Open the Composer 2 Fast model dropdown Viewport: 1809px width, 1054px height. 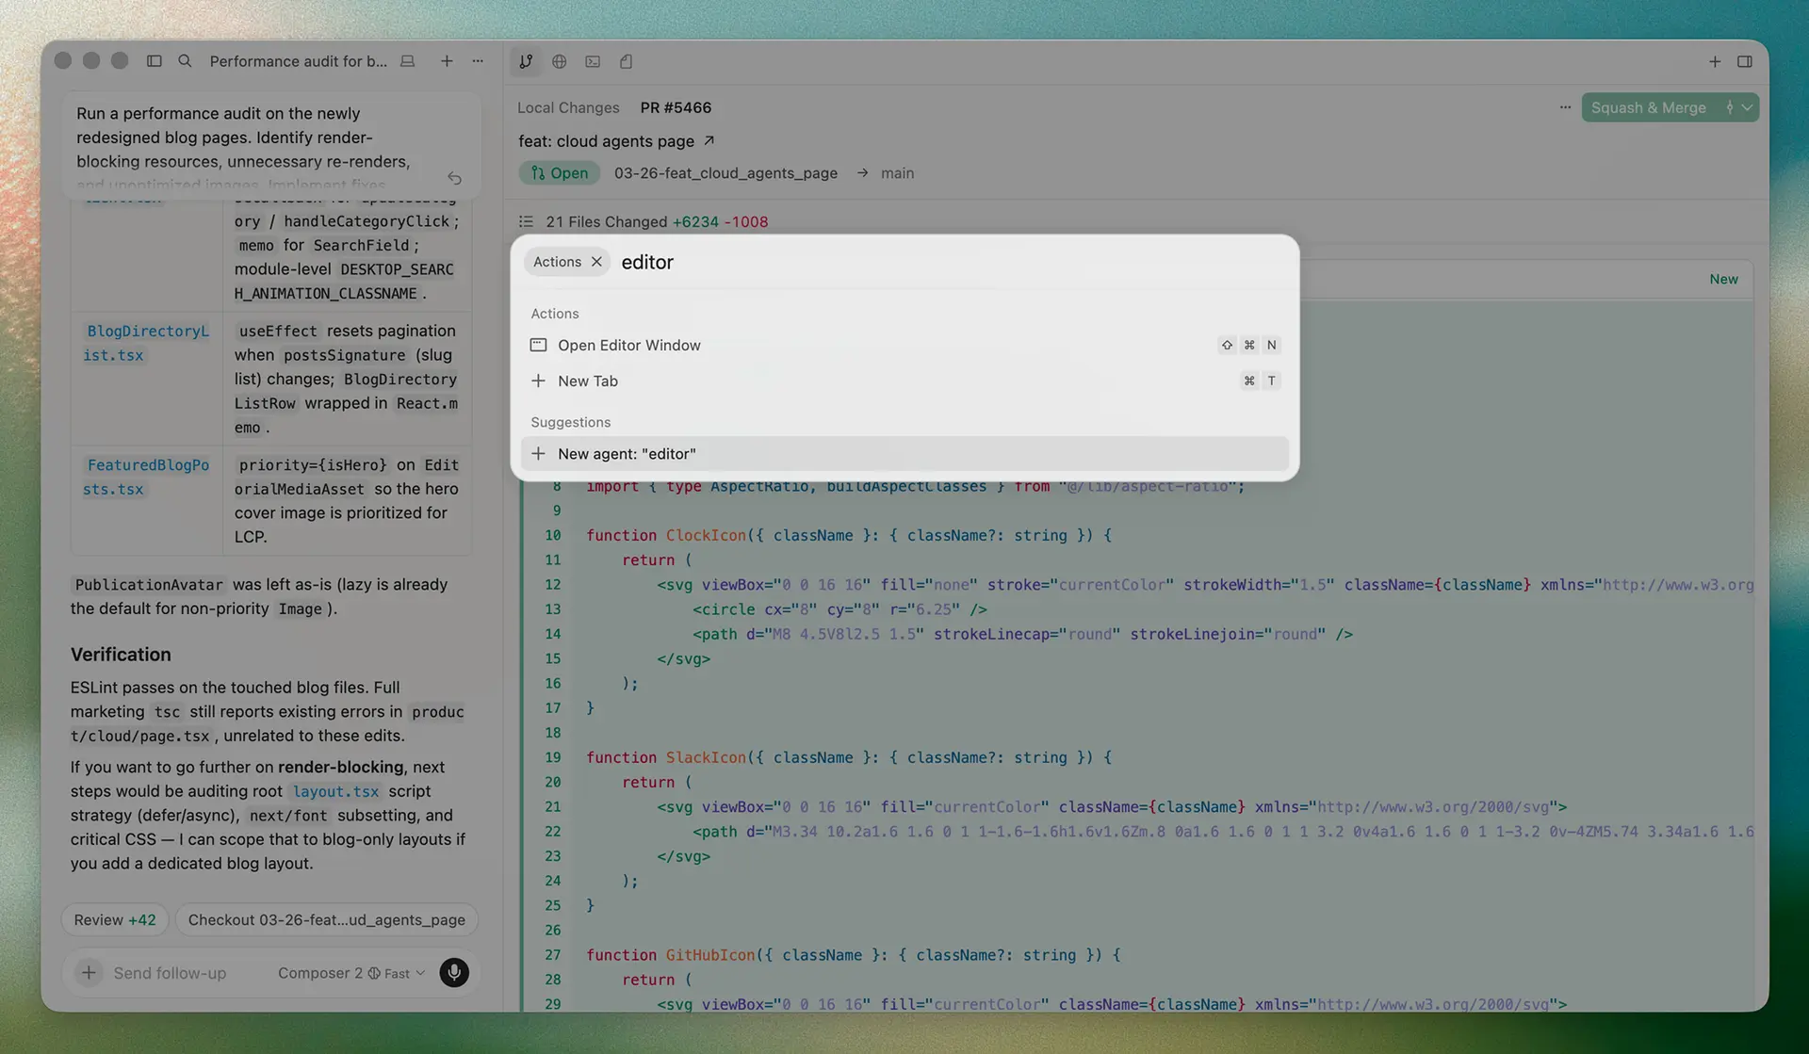350,973
